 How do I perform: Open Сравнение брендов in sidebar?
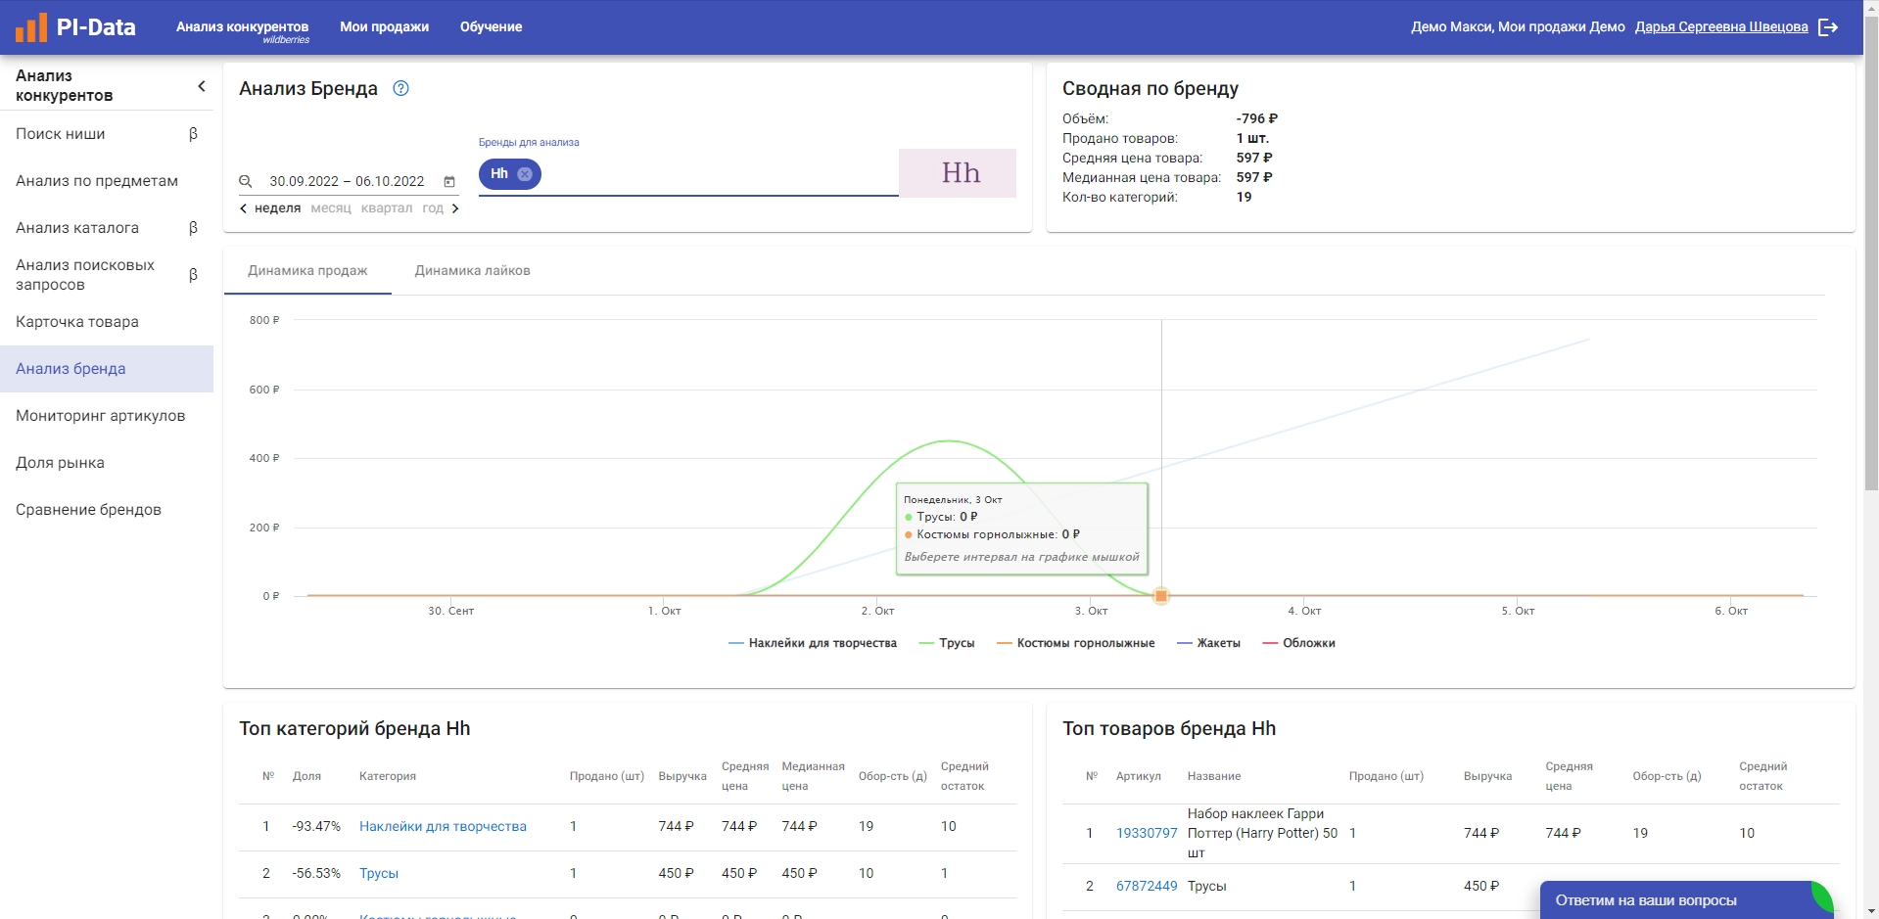107,510
